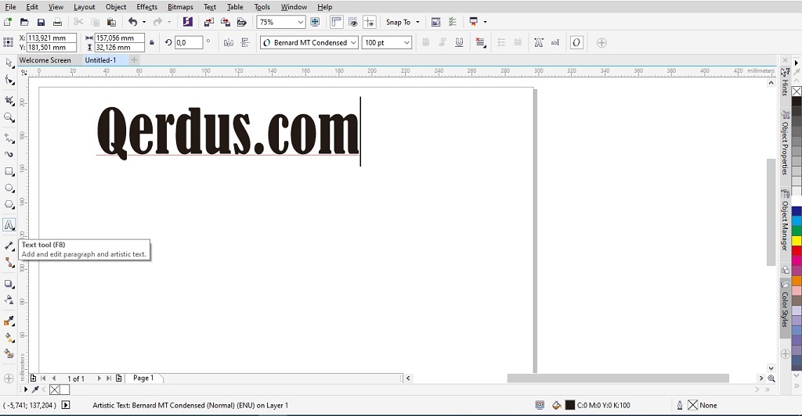Image resolution: width=802 pixels, height=416 pixels.
Task: Open the zoom level 75% dropdown
Action: (300, 22)
